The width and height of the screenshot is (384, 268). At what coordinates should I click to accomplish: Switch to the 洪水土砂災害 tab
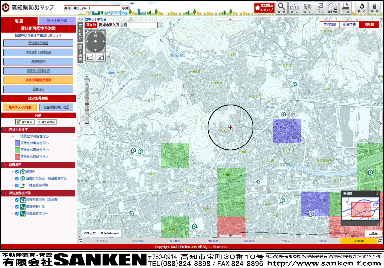[x=57, y=21]
